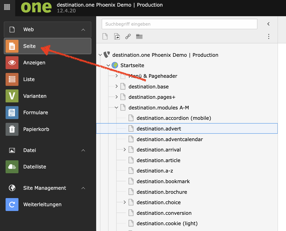Select the Papierkorb menu entry label
The height and width of the screenshot is (231, 286).
[x=36, y=129]
